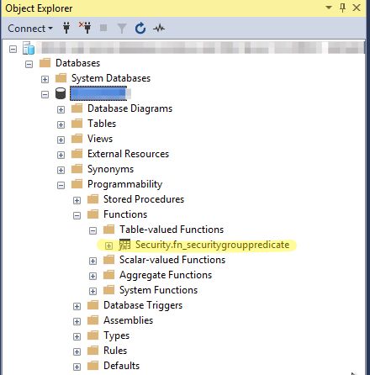Image resolution: width=370 pixels, height=375 pixels.
Task: Click the Tables folder icon
Action: tap(77, 124)
